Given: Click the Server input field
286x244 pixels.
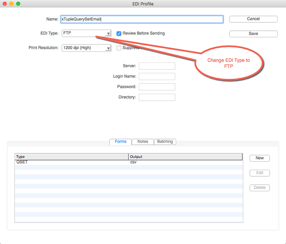Looking at the screenshot, I should pos(157,66).
